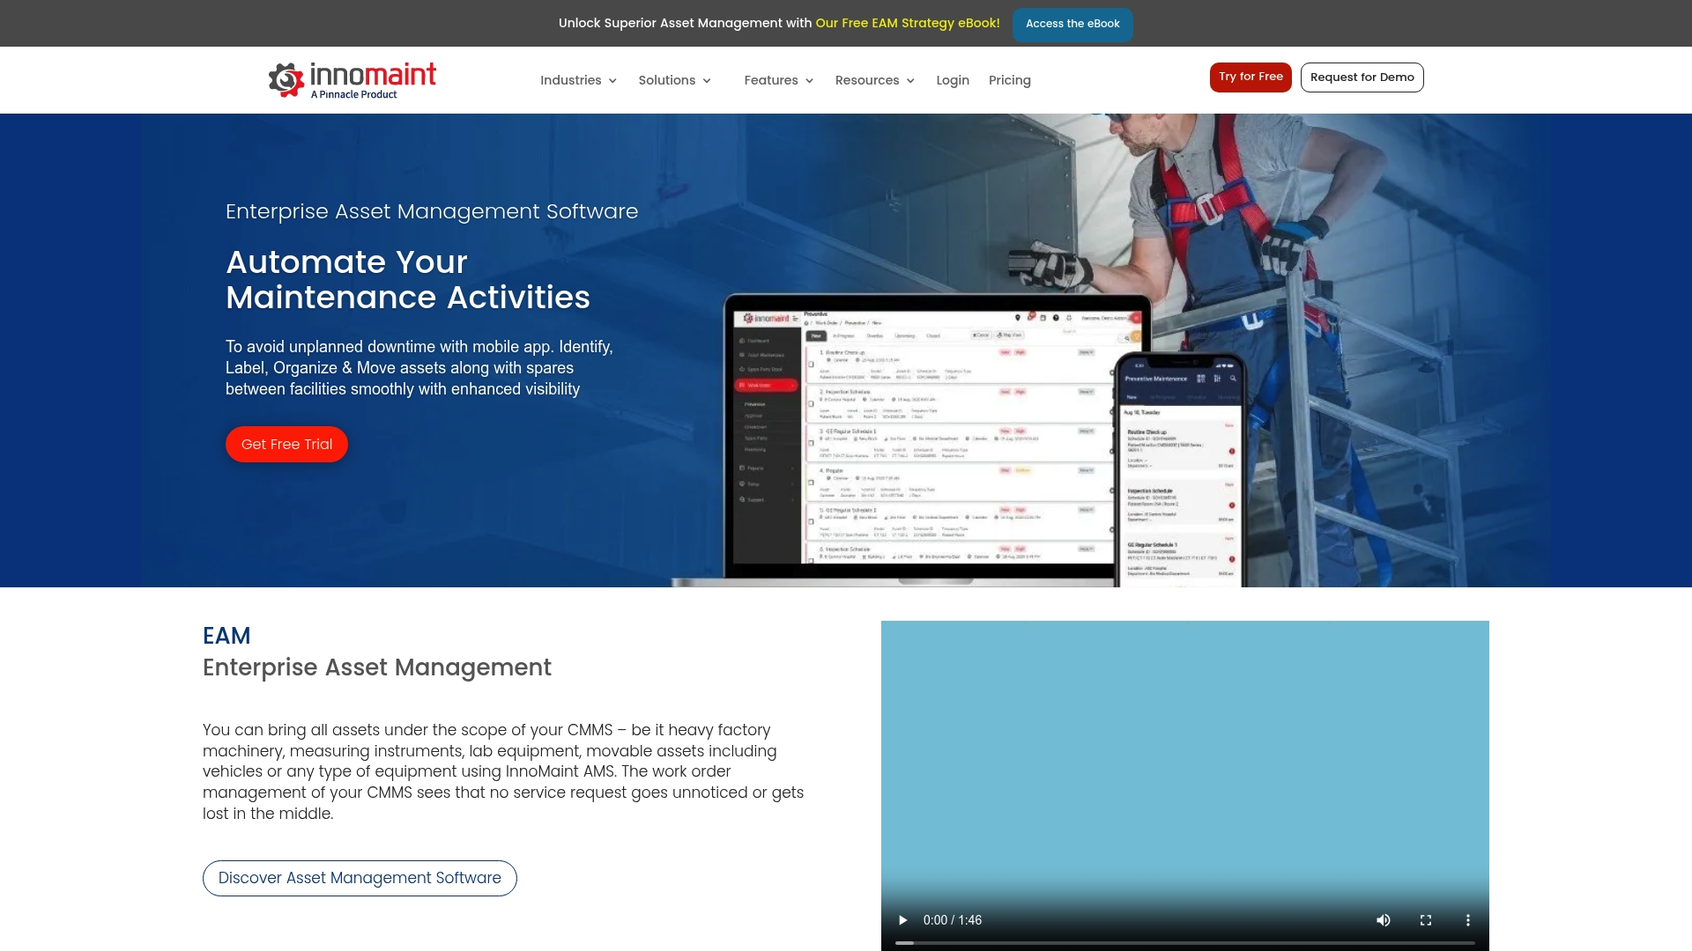Click Get Free Trial button
Screen dimensions: 1692x951
pos(286,445)
